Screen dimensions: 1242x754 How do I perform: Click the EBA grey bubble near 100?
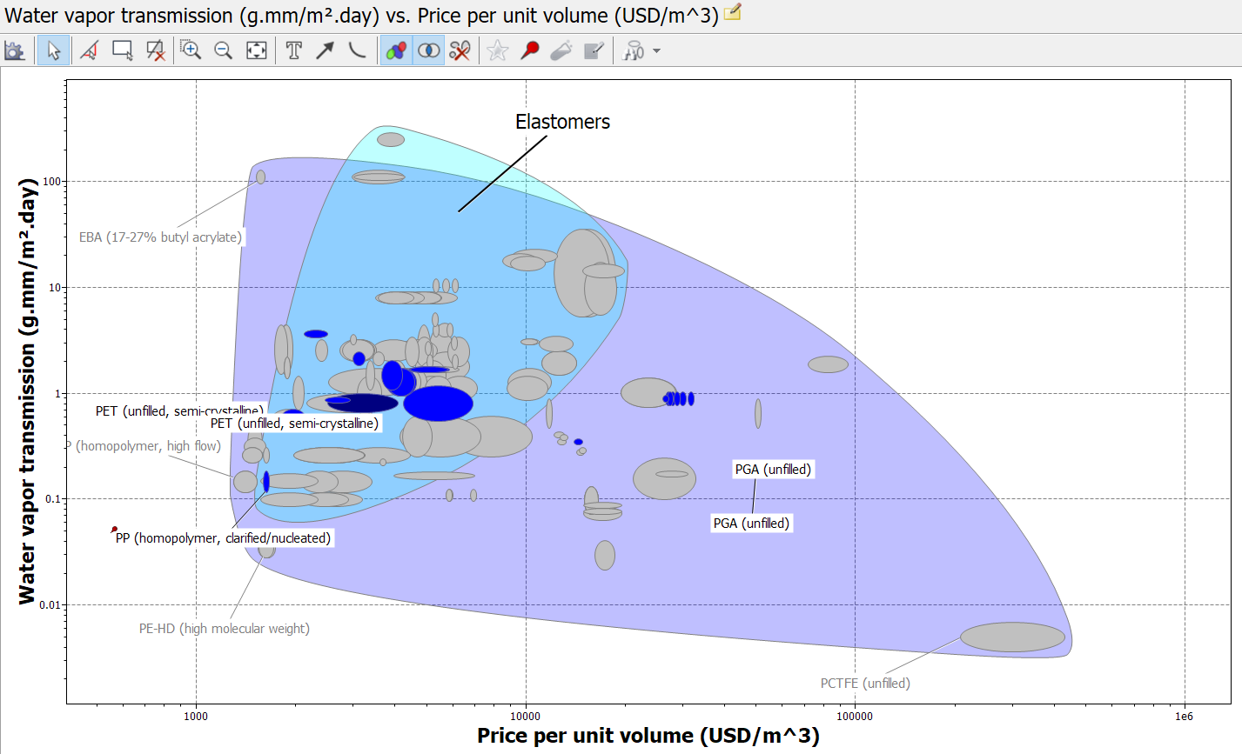click(x=260, y=177)
